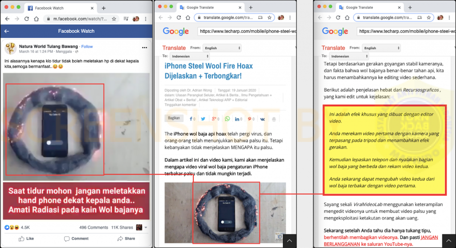Select the Facebook Watch browser tab
The height and width of the screenshot is (248, 456).
(60, 8)
